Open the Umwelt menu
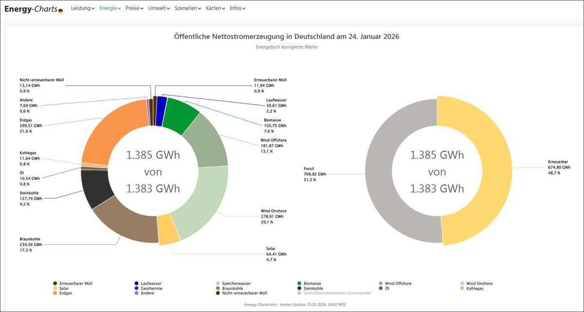Viewport: 584px width, 312px height. [x=159, y=8]
